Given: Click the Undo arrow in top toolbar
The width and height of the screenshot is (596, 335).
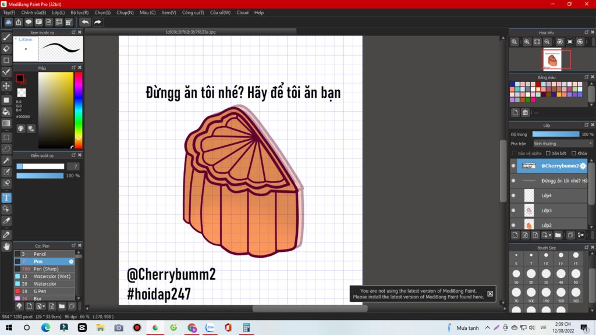Looking at the screenshot, I should point(85,22).
